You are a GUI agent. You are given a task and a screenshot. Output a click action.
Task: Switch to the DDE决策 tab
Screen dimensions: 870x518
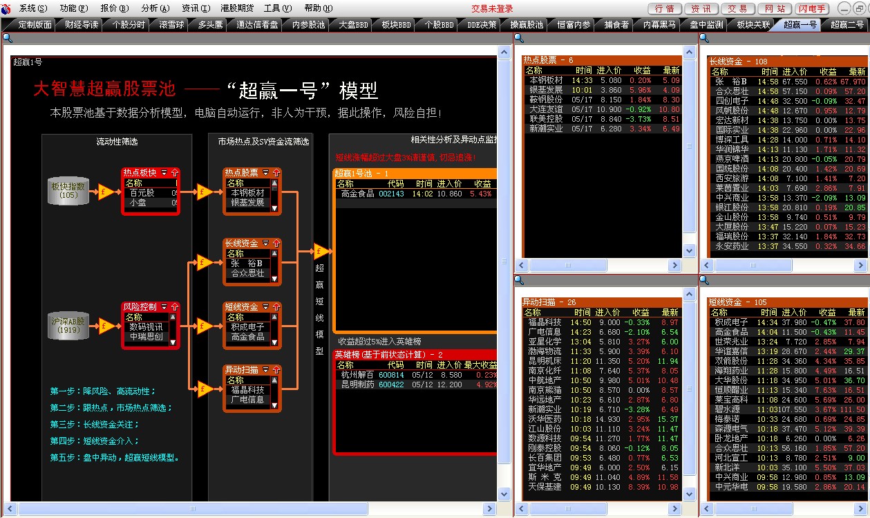coord(482,24)
